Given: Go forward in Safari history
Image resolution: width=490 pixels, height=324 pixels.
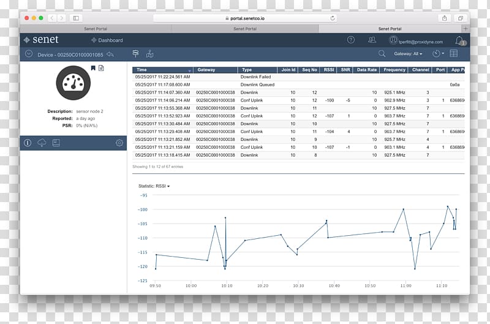Looking at the screenshot, I should 61,18.
